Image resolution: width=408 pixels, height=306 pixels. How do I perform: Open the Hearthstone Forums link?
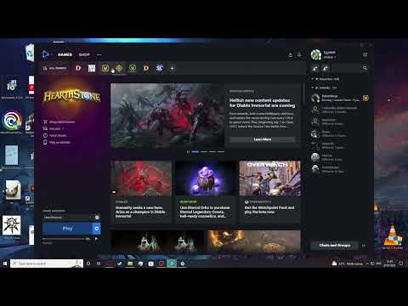(x=53, y=128)
